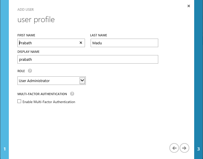Click the Enable Multi-Factor Authentication label
203x159 pixels.
pyautogui.click(x=49, y=102)
